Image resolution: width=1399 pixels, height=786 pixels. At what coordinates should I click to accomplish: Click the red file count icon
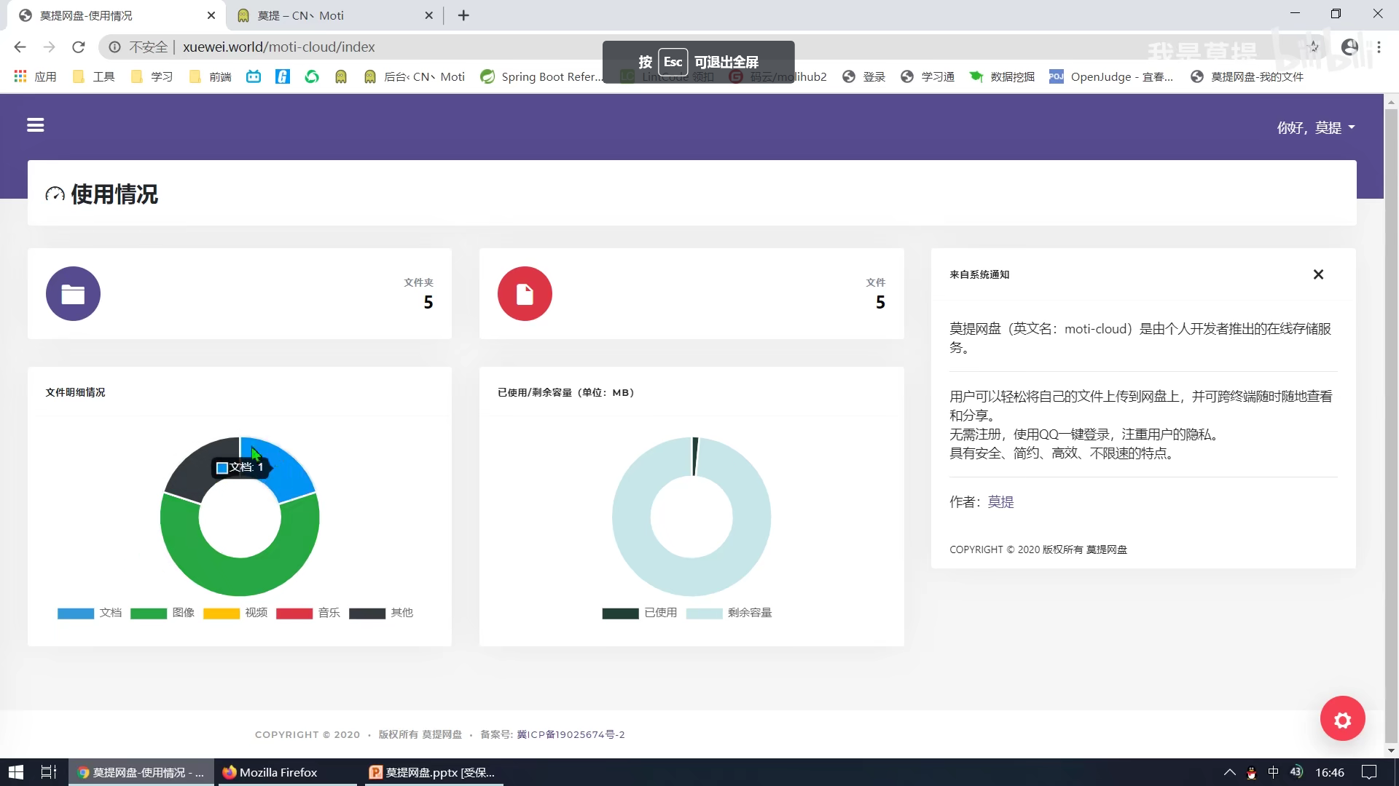[x=525, y=294]
